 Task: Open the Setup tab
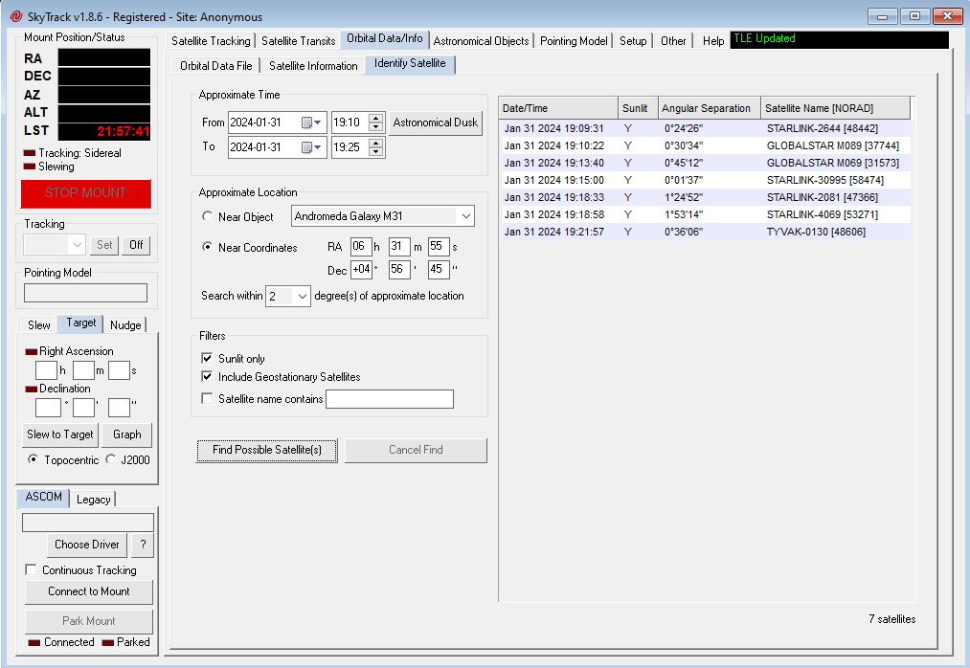[x=633, y=41]
